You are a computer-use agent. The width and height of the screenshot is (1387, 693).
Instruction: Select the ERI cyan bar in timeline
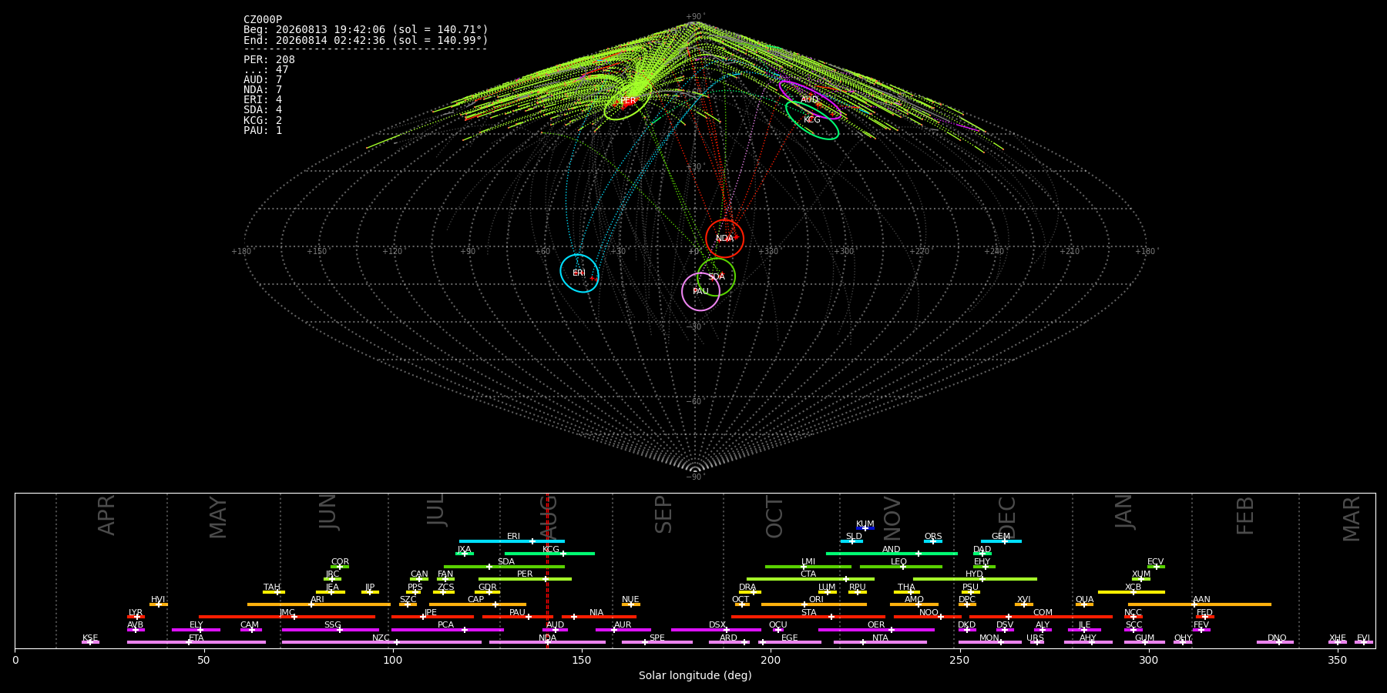512,541
